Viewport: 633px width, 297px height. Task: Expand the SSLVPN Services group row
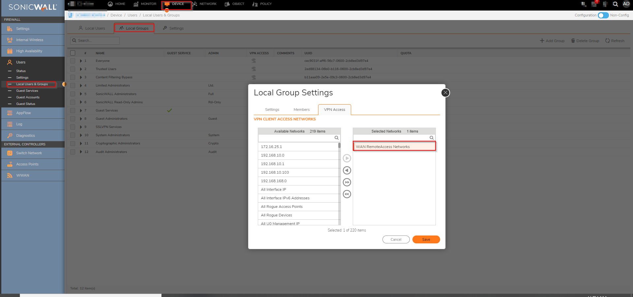coord(81,127)
